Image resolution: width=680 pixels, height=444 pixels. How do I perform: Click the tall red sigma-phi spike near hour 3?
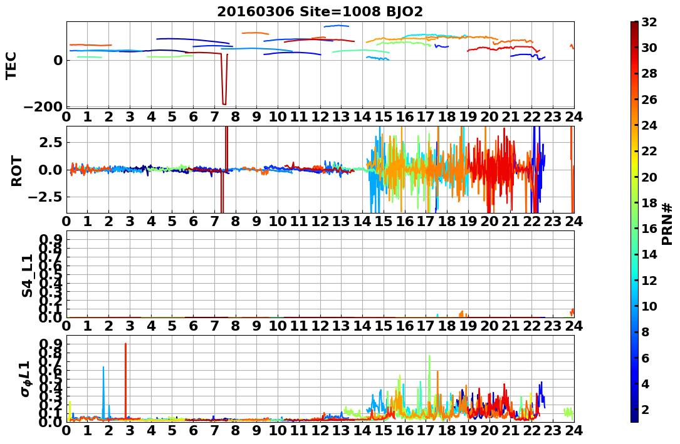[125, 381]
